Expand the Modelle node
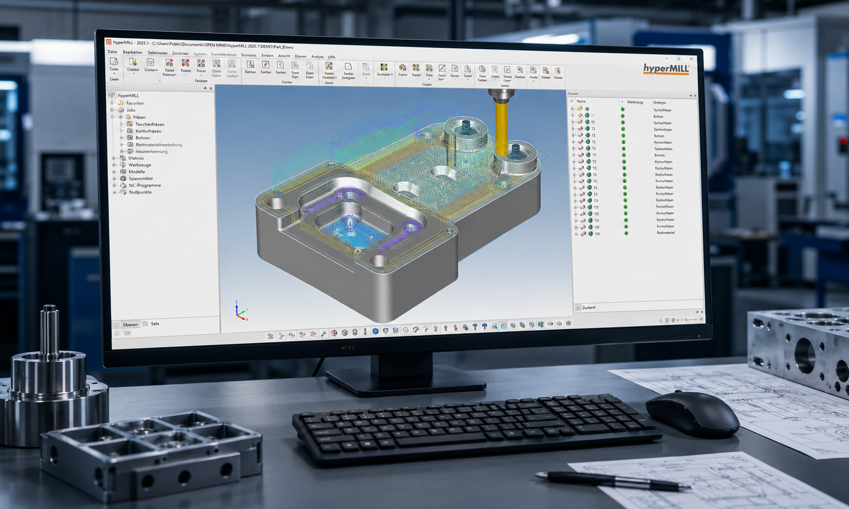 [114, 171]
